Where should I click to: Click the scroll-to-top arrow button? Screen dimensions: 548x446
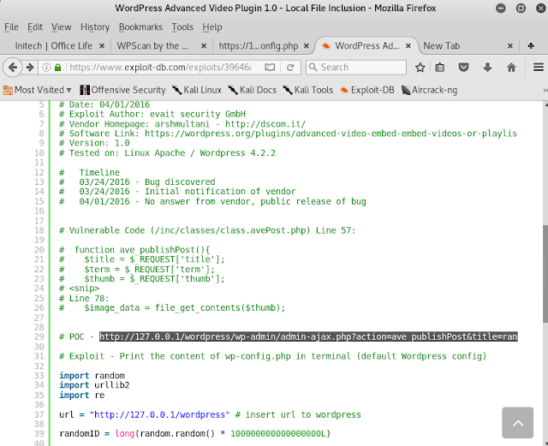(x=517, y=423)
